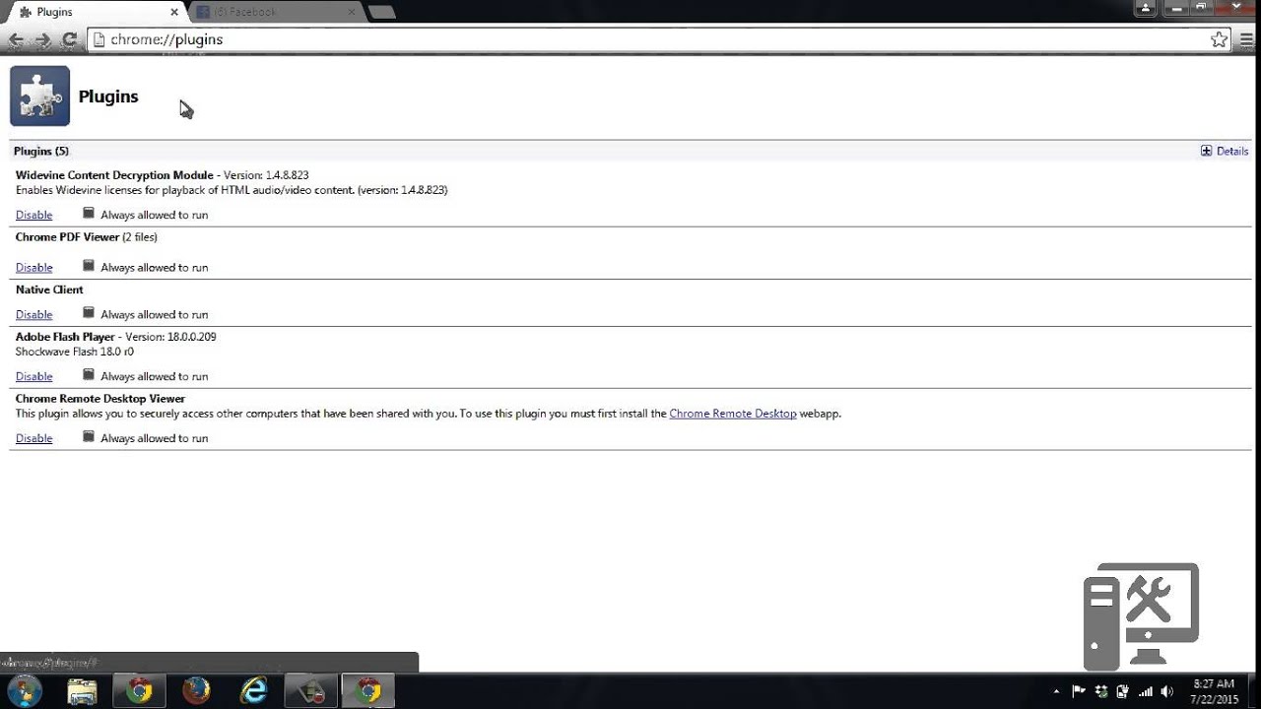This screenshot has width=1261, height=709.
Task: Click the 'Enables Widevine licenses' description text
Action: [232, 190]
